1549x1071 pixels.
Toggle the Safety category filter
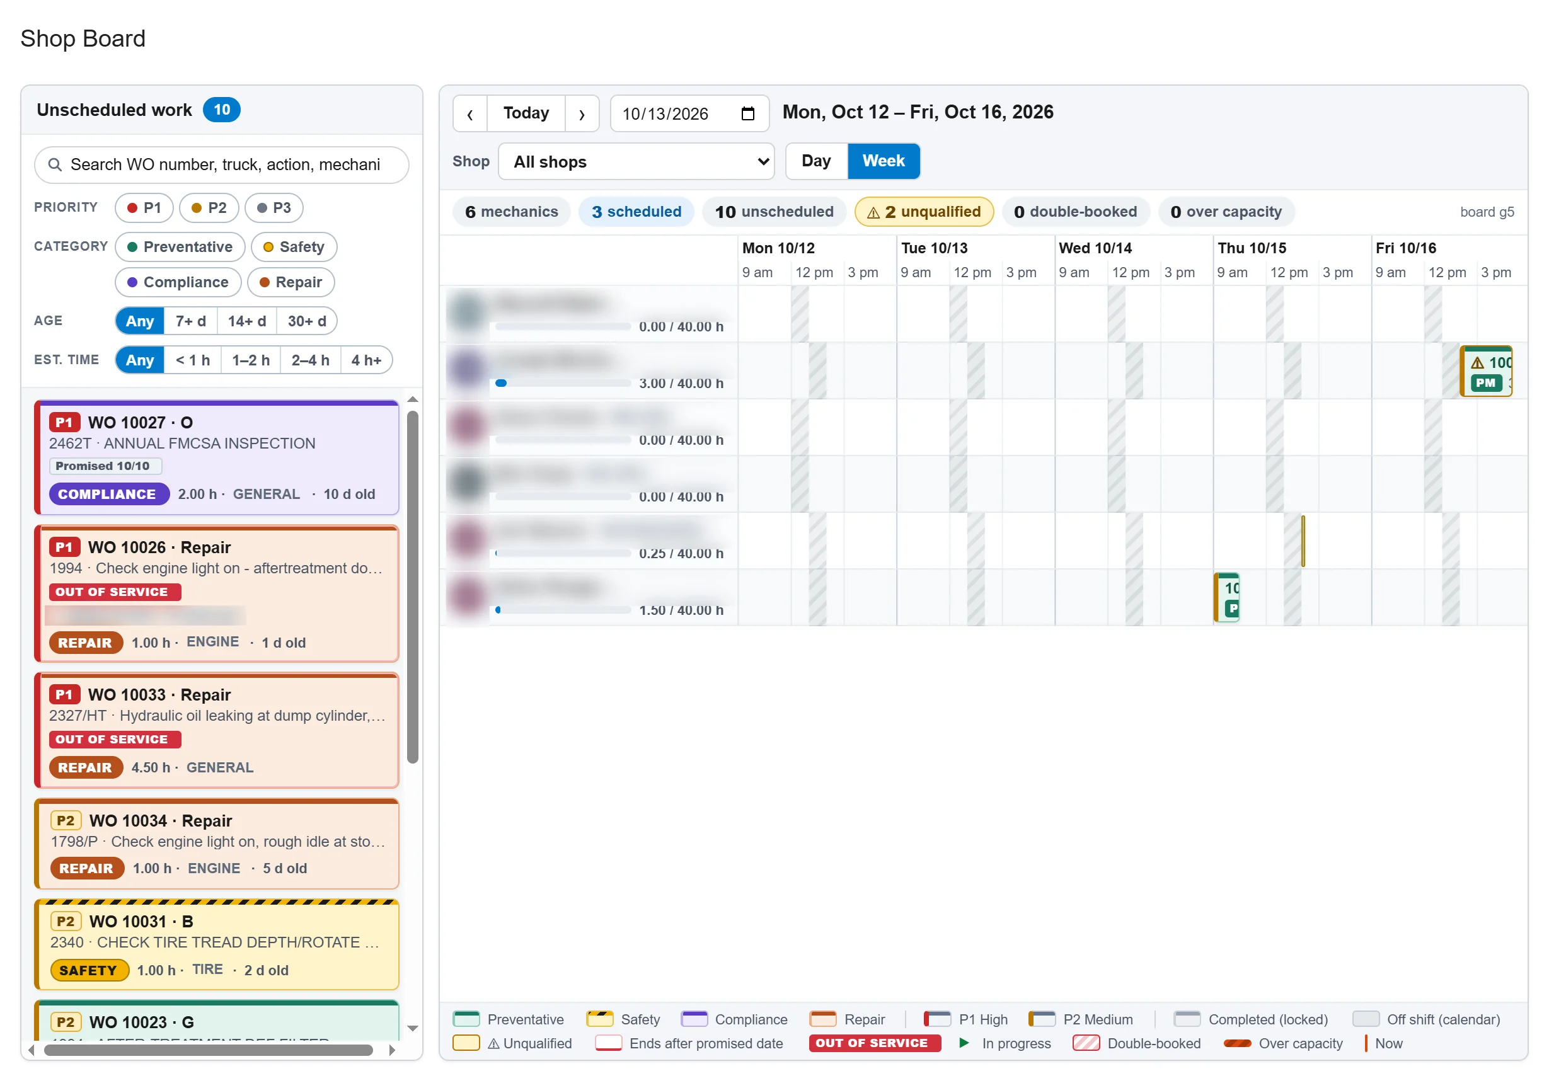294,247
